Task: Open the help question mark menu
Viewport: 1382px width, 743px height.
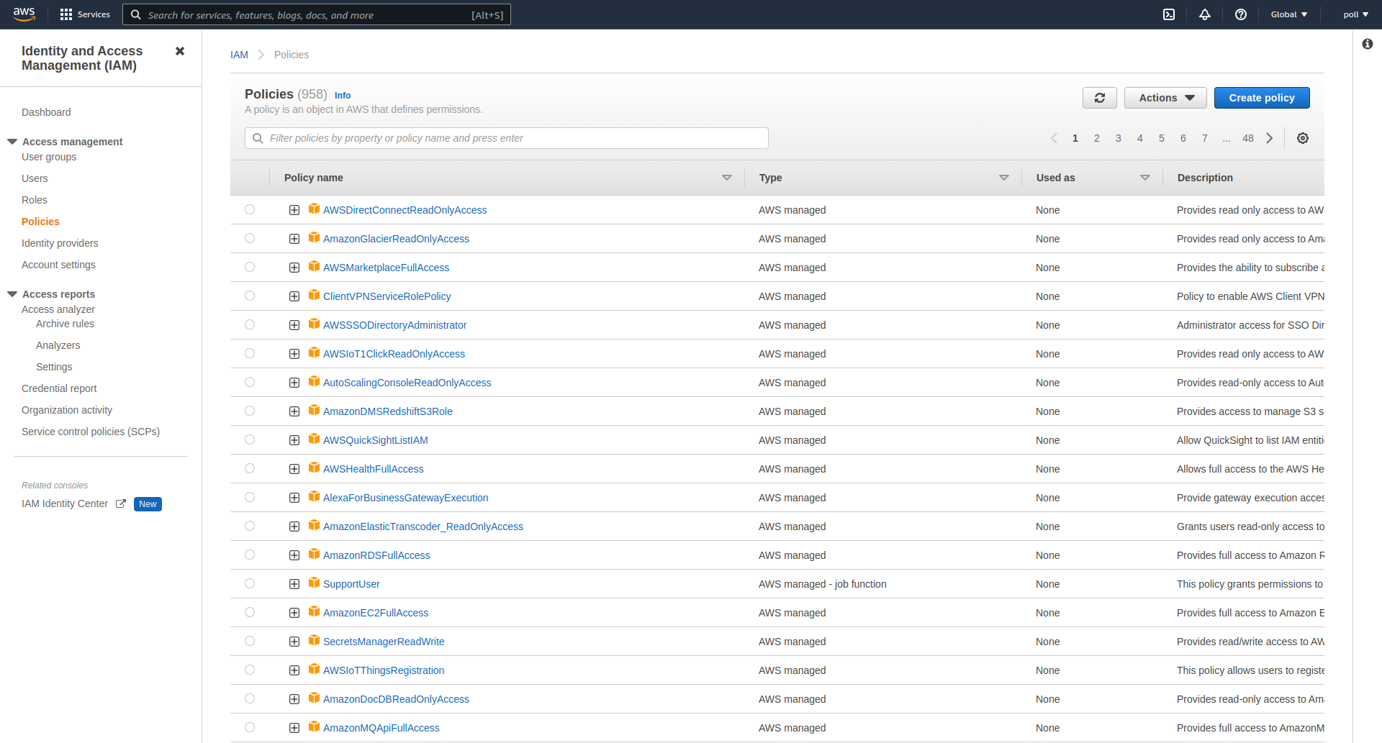Action: coord(1240,14)
